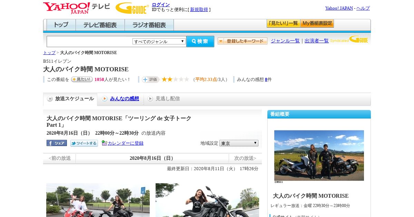Open the すべてのジャンル genre dropdown
This screenshot has width=414, height=217.
159,41
